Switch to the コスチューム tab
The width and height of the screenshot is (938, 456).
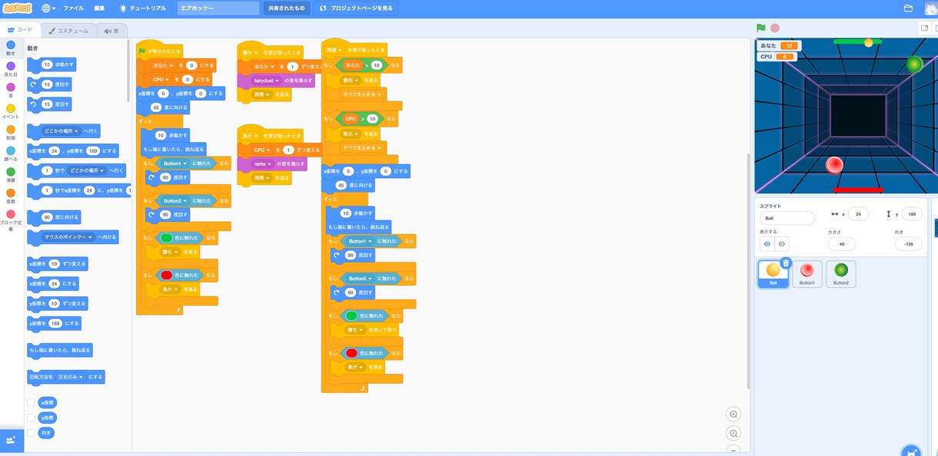tap(69, 31)
